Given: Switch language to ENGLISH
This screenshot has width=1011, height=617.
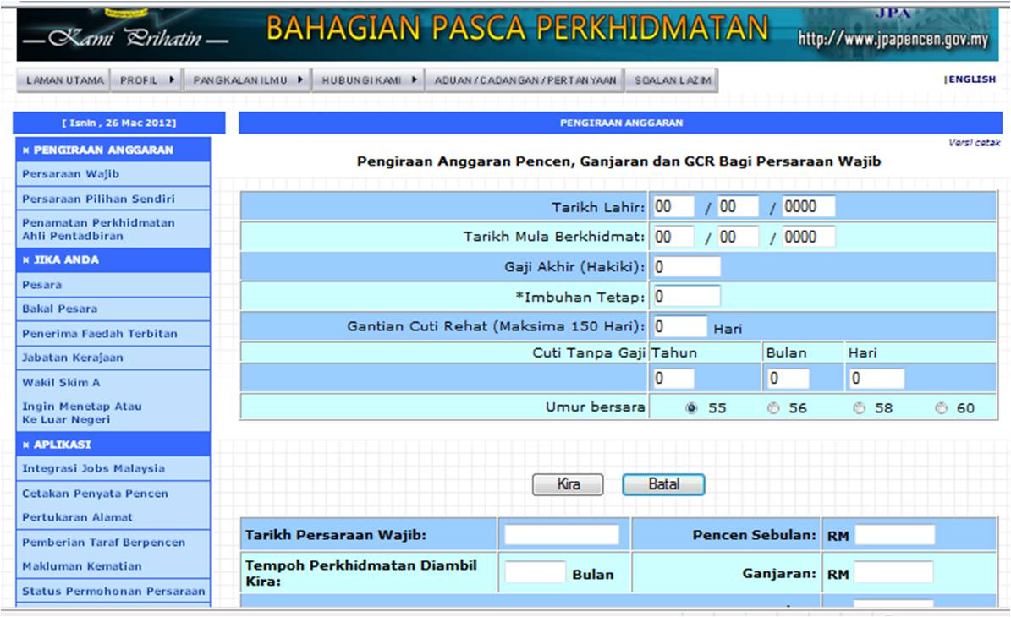Looking at the screenshot, I should (x=970, y=79).
